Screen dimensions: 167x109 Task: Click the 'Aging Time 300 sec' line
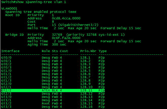[x=47, y=45]
